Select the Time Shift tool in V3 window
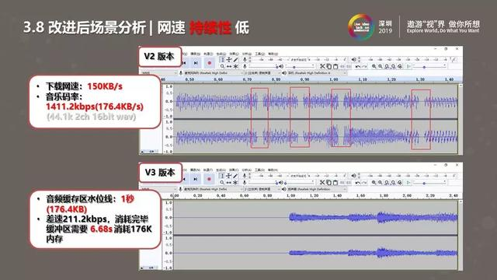 [229, 183]
